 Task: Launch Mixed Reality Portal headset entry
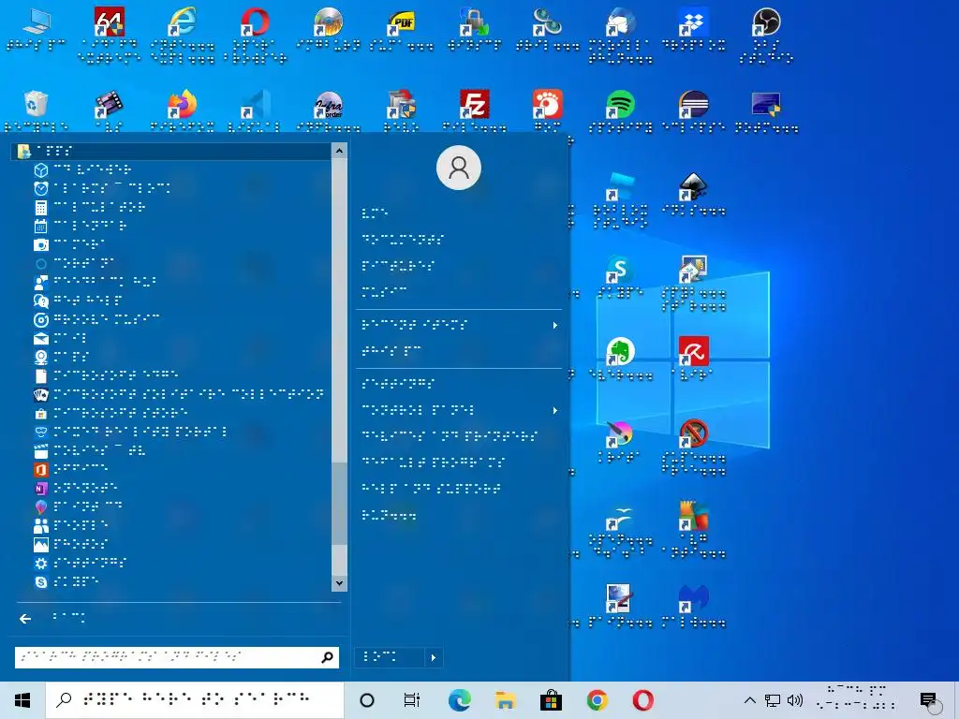(x=131, y=433)
